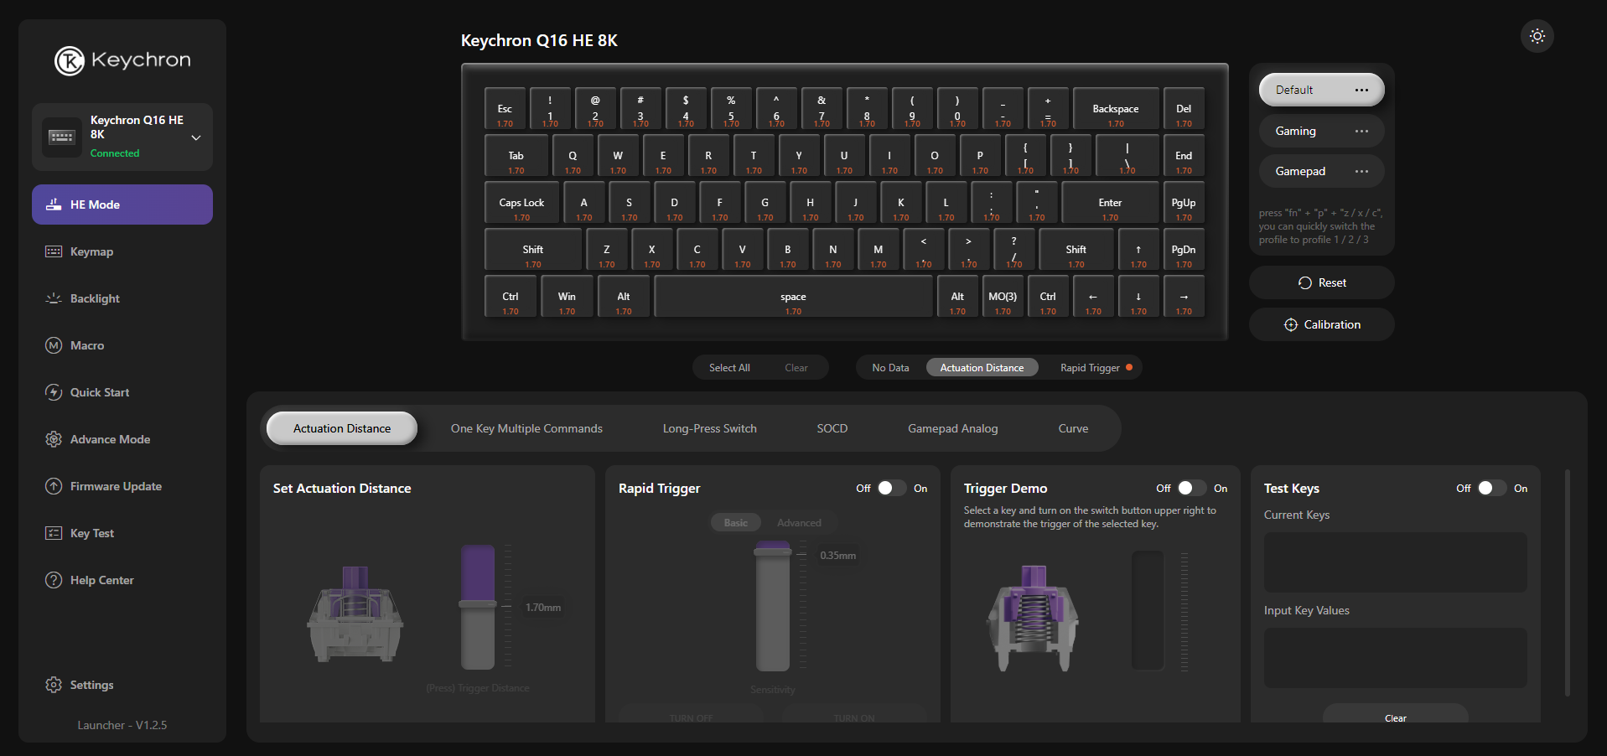Click the switch illustration in Trigger Demo

tap(1033, 618)
